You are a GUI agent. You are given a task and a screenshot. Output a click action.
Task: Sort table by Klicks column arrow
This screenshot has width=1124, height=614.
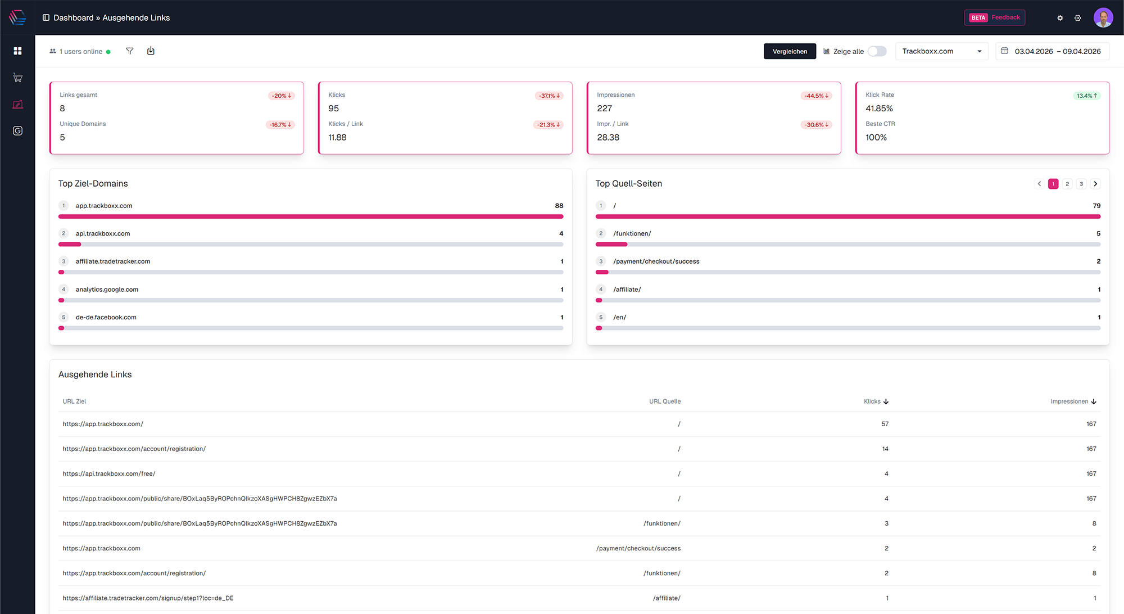pyautogui.click(x=886, y=401)
